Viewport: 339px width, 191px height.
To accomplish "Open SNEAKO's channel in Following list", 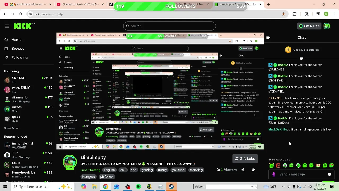I will pos(28,80).
